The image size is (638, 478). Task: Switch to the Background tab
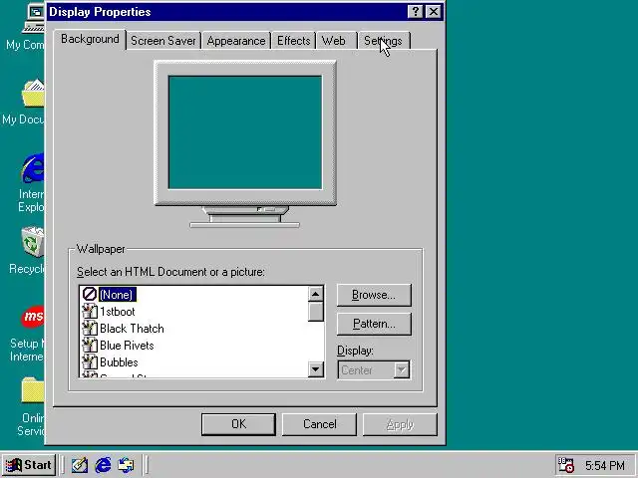point(90,39)
